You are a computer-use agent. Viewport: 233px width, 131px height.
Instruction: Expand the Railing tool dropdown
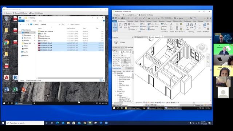click(168, 24)
